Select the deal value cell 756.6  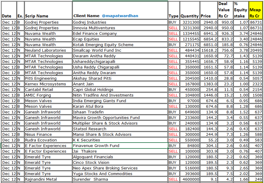coord(226,50)
